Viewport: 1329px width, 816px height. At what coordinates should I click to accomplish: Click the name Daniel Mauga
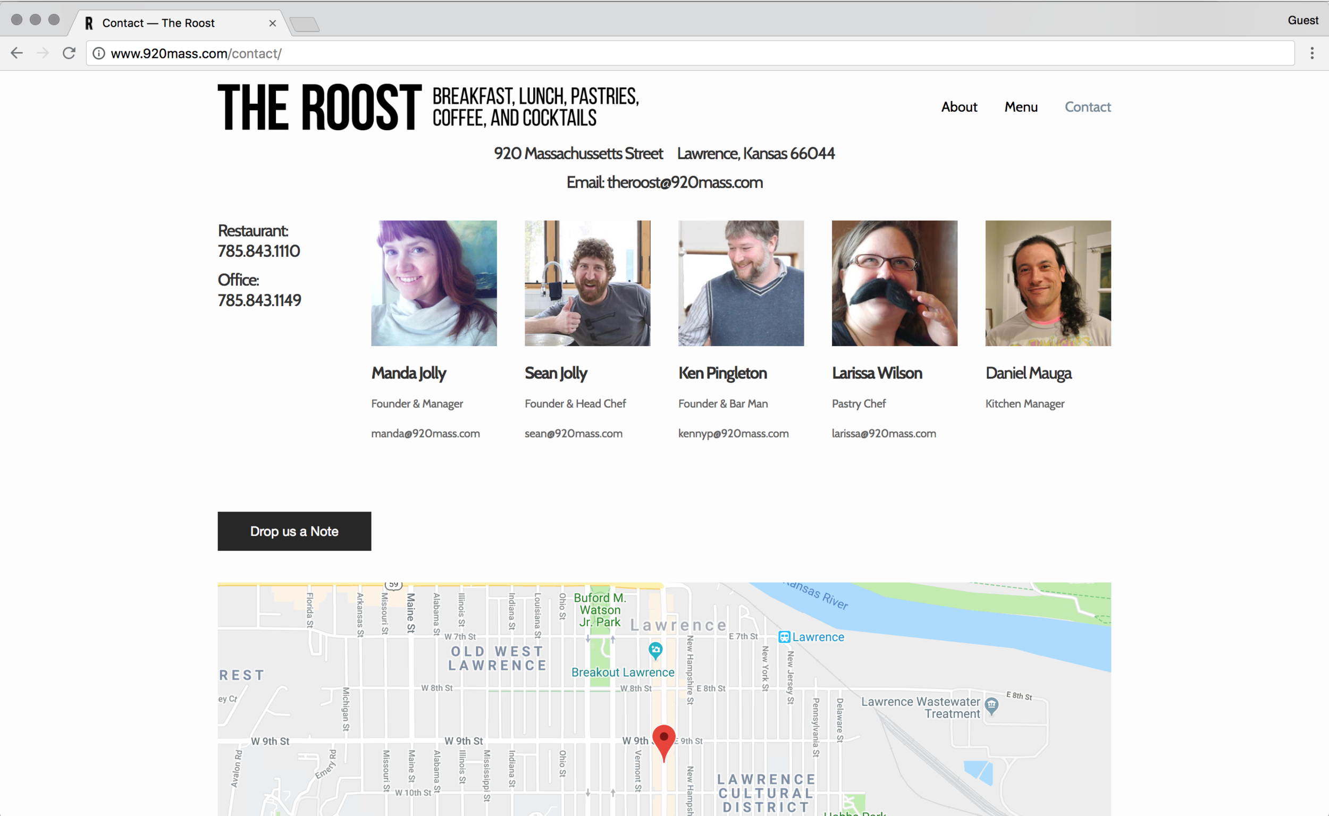[1028, 373]
